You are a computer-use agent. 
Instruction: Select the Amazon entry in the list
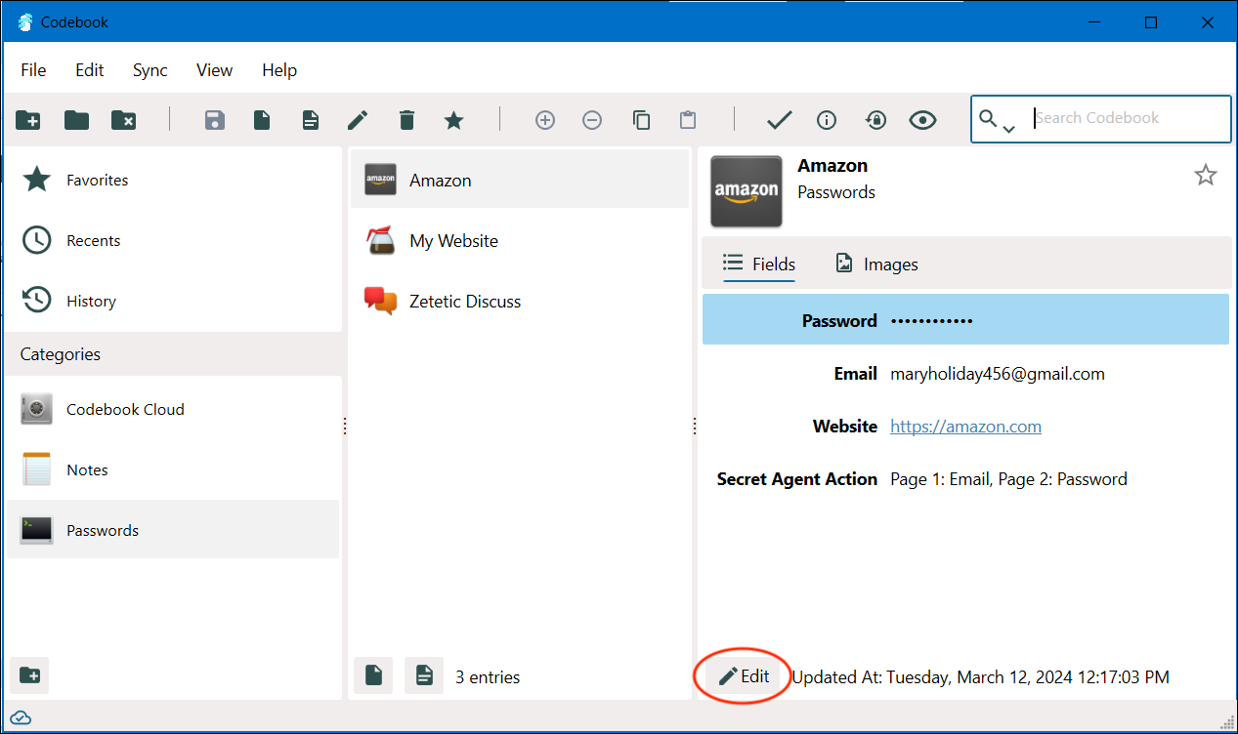[x=520, y=180]
